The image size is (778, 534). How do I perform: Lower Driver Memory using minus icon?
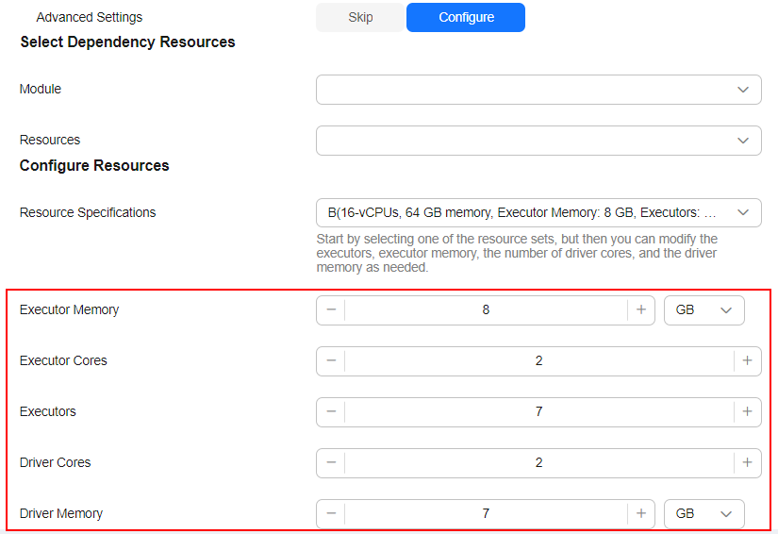tap(331, 513)
